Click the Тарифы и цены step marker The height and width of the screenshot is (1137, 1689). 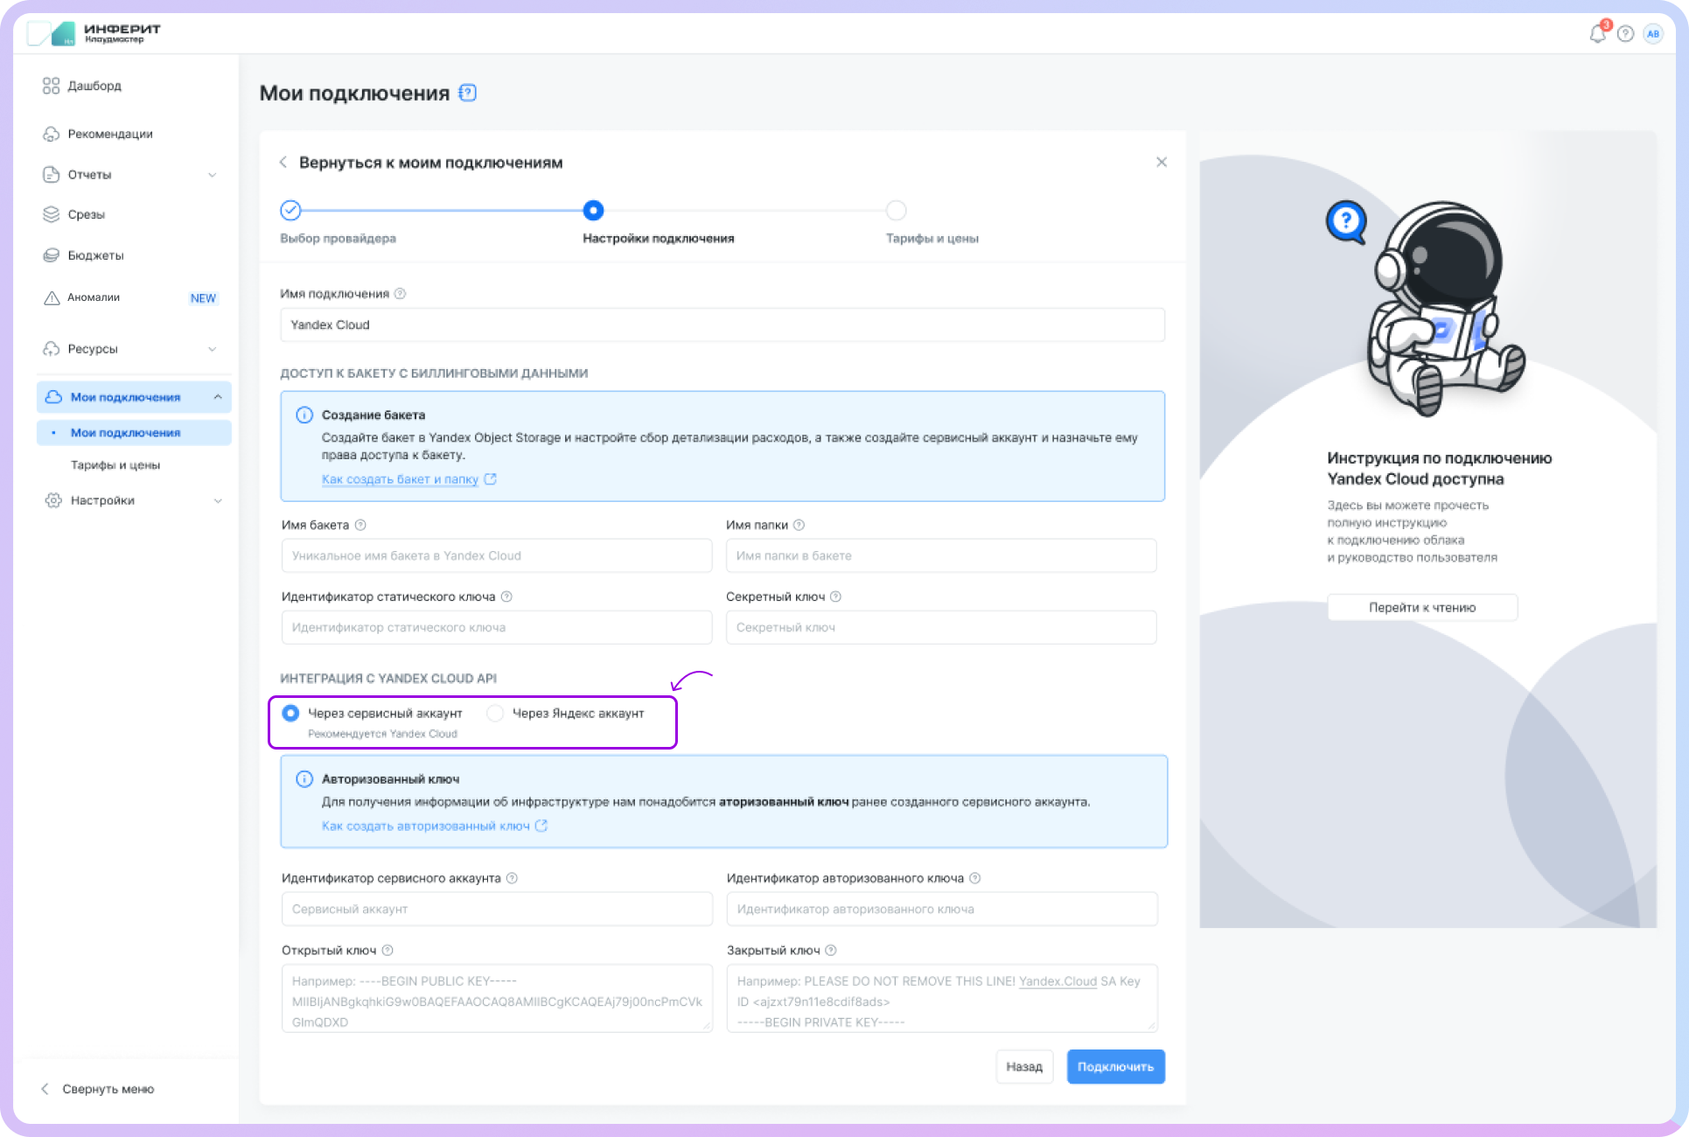point(896,211)
